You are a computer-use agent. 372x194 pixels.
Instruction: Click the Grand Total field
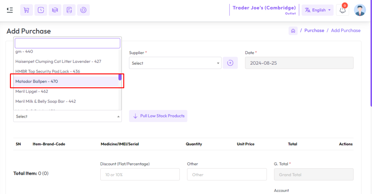point(314,174)
